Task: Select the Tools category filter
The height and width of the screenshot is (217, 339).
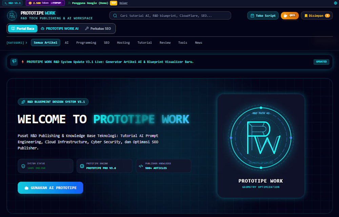Action: pyautogui.click(x=183, y=43)
